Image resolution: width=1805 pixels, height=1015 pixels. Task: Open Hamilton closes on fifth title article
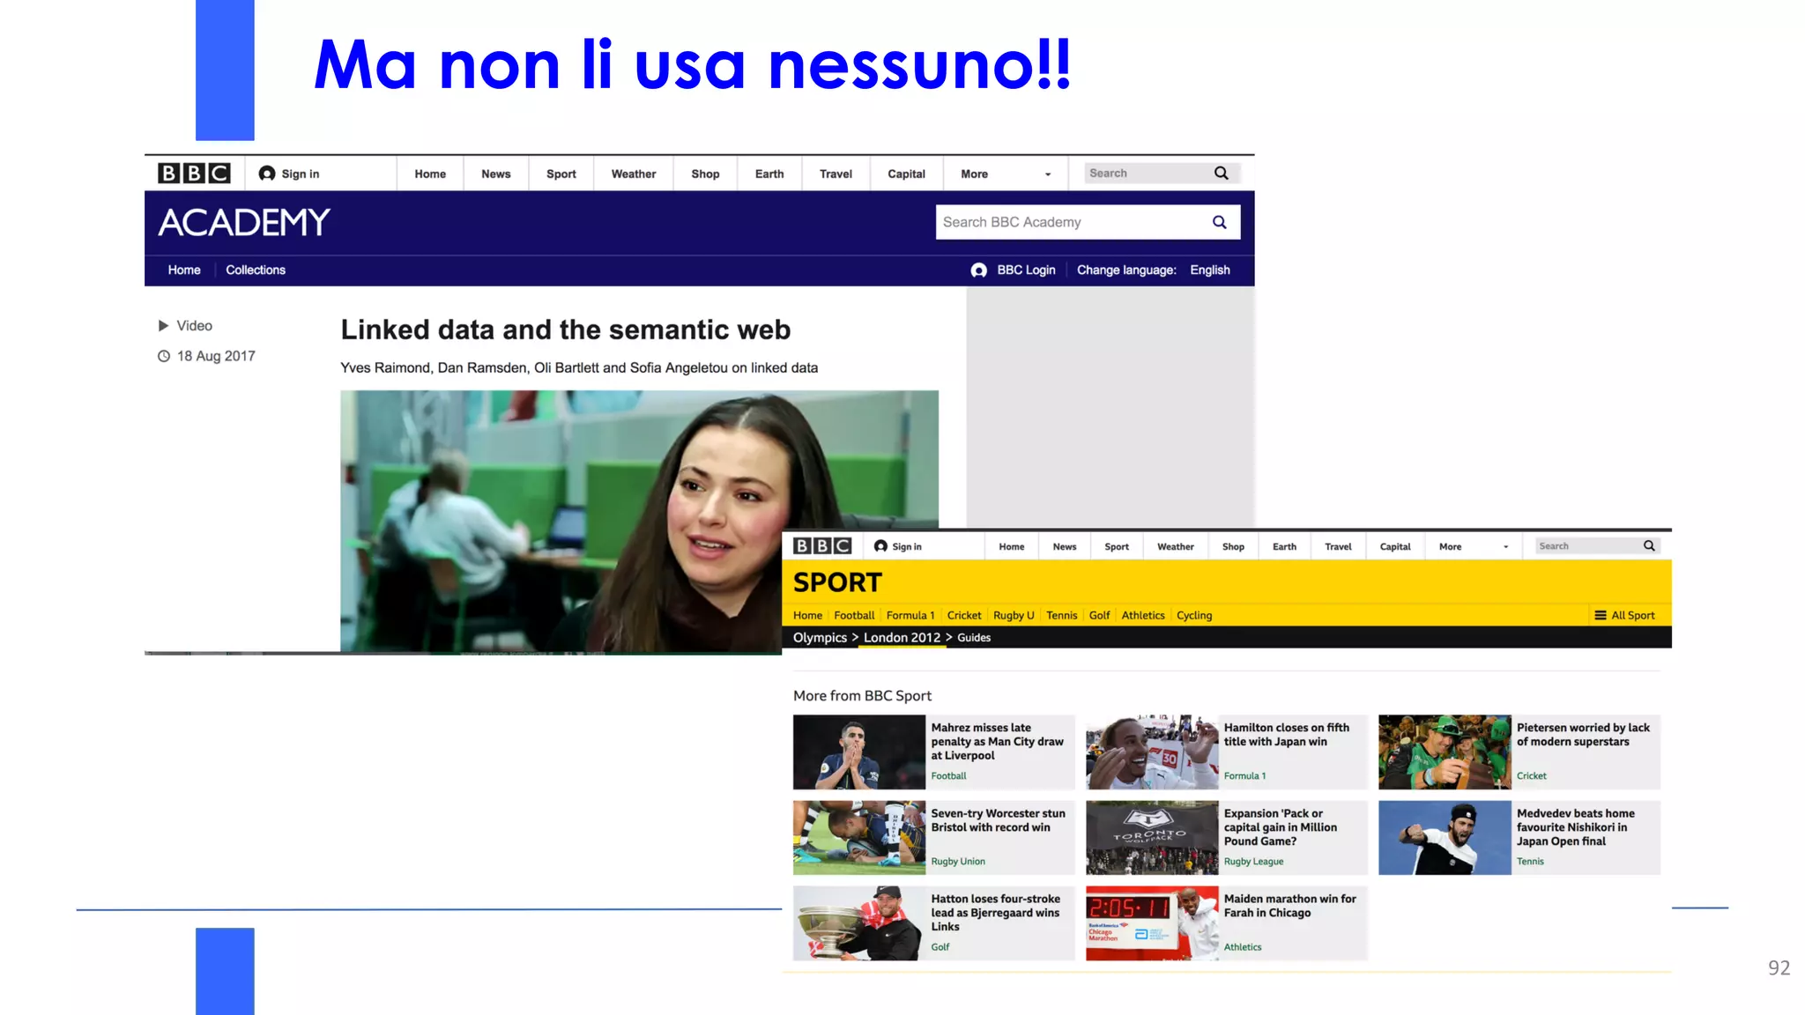(1286, 734)
